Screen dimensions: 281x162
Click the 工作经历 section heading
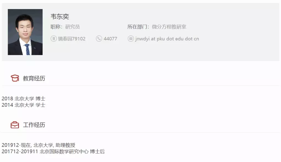pyautogui.click(x=34, y=125)
